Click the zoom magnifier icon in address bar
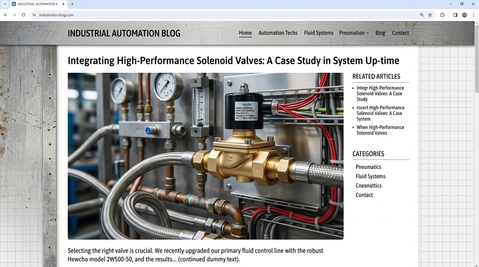The width and height of the screenshot is (479, 267). [422, 15]
